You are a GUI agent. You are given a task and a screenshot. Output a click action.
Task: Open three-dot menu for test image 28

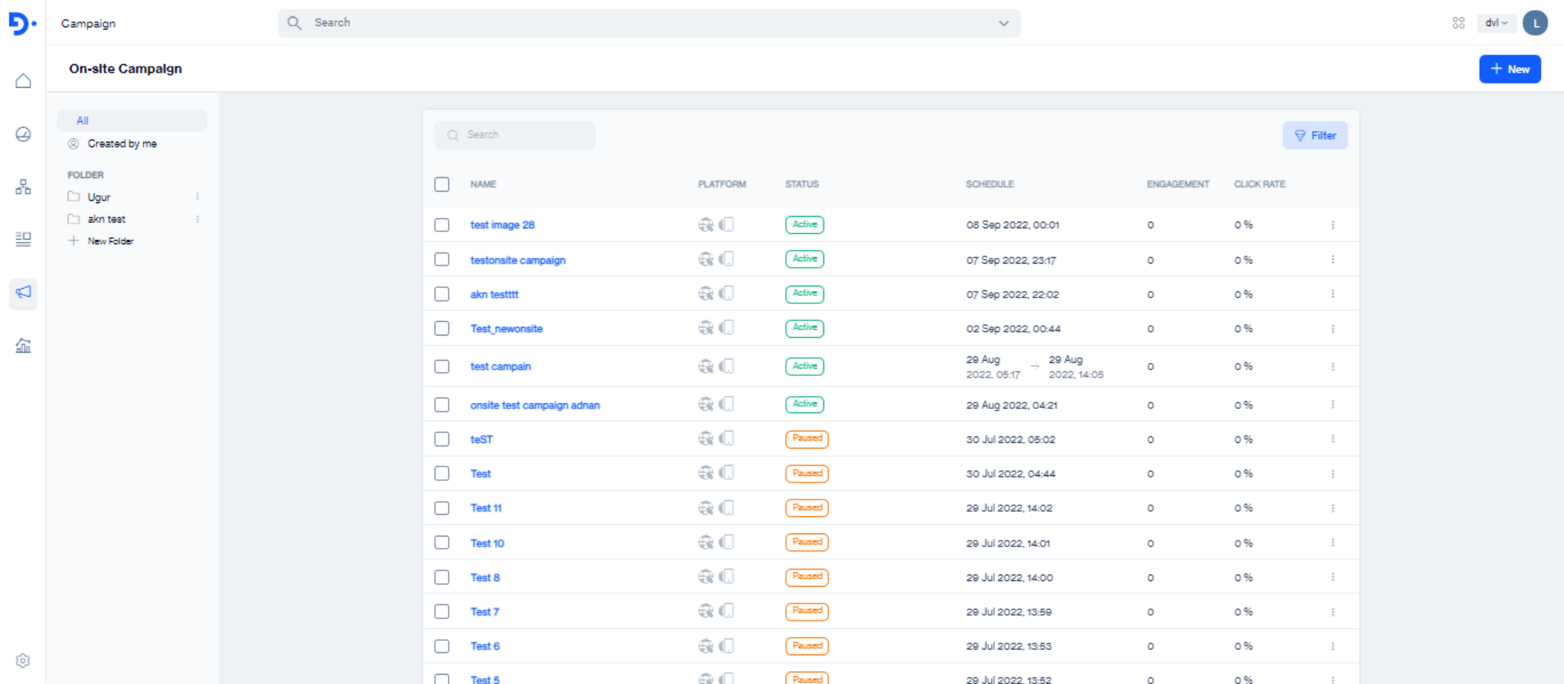point(1333,225)
